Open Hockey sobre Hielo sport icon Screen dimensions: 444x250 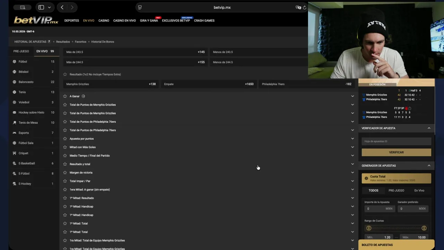point(15,112)
